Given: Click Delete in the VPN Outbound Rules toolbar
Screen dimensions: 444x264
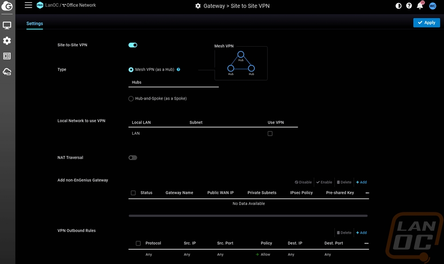Looking at the screenshot, I should [344, 233].
